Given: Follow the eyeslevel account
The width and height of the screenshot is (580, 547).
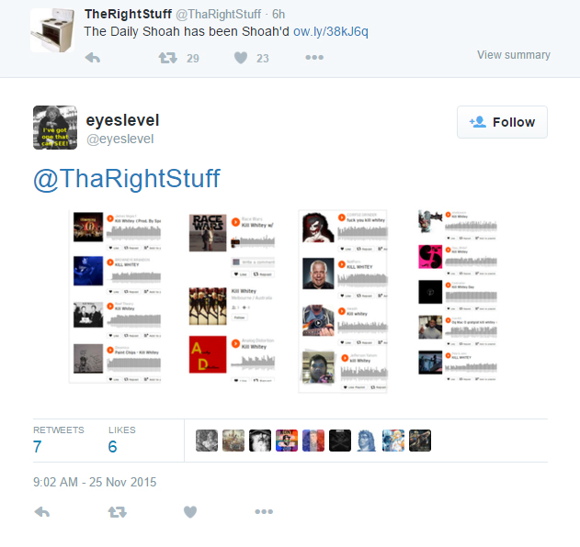Looking at the screenshot, I should click(x=502, y=122).
